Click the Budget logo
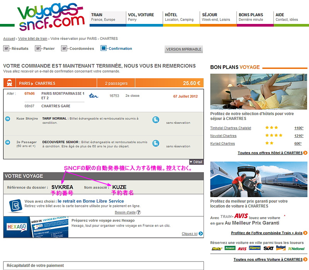 pos(281,248)
